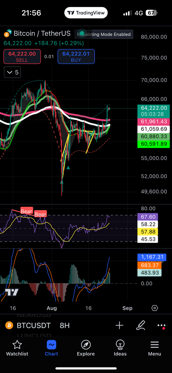
Task: Open Bitcoin / TetherUS symbol title
Action: point(42,34)
